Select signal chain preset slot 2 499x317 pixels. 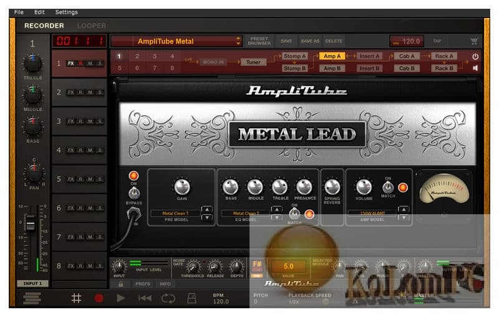(x=137, y=56)
